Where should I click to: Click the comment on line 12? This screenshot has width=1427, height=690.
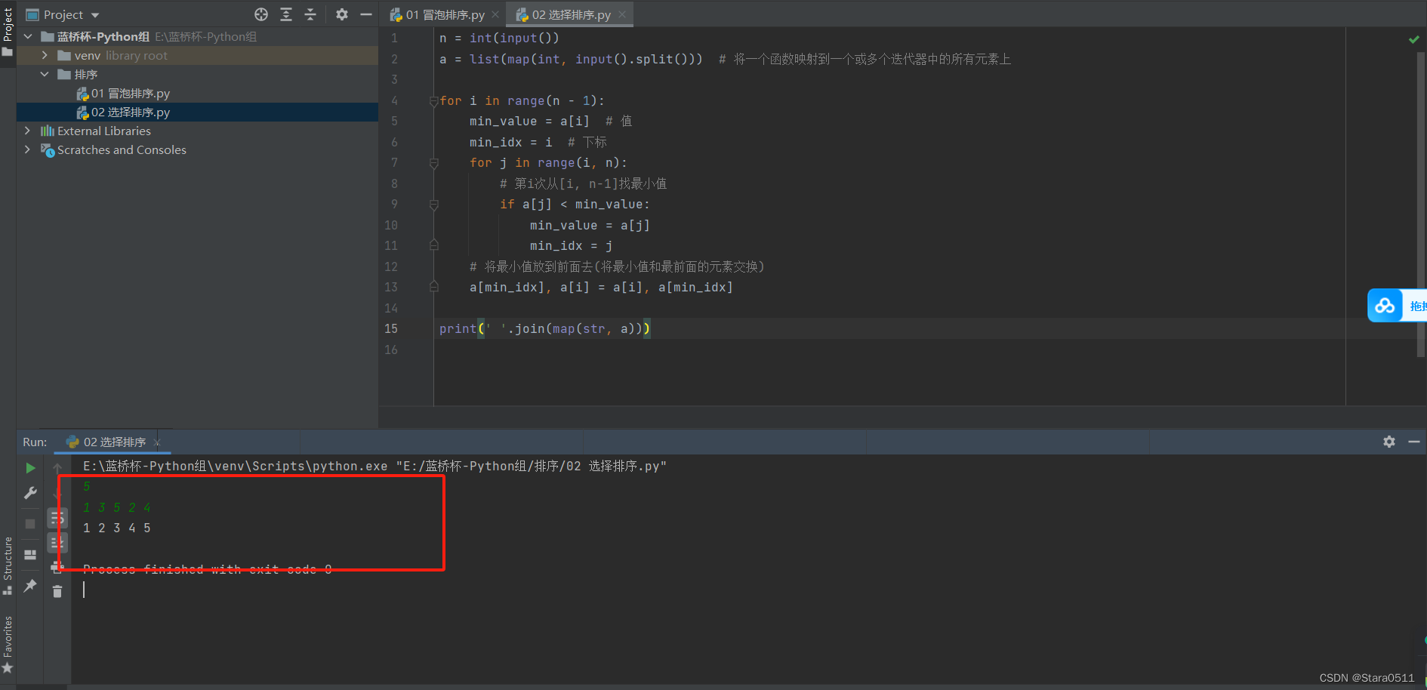(617, 266)
